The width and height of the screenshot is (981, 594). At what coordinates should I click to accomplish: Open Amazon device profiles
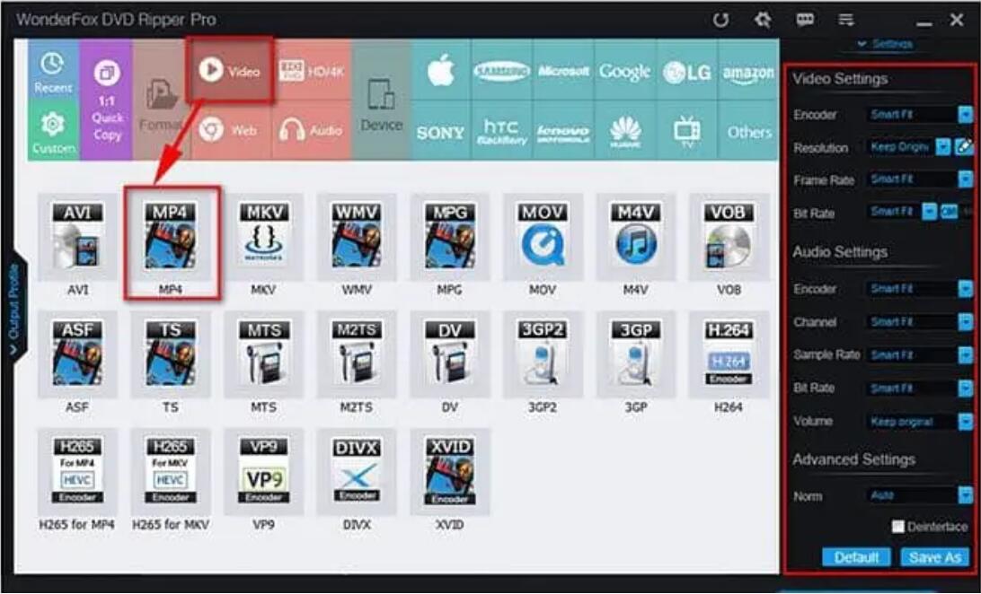click(x=748, y=71)
